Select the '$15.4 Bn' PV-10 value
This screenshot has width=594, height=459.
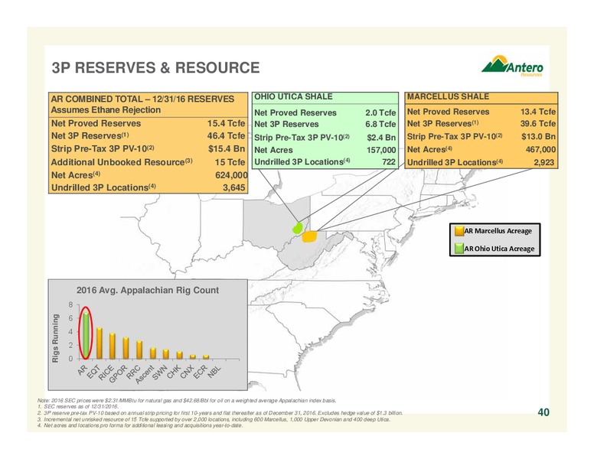coord(227,148)
